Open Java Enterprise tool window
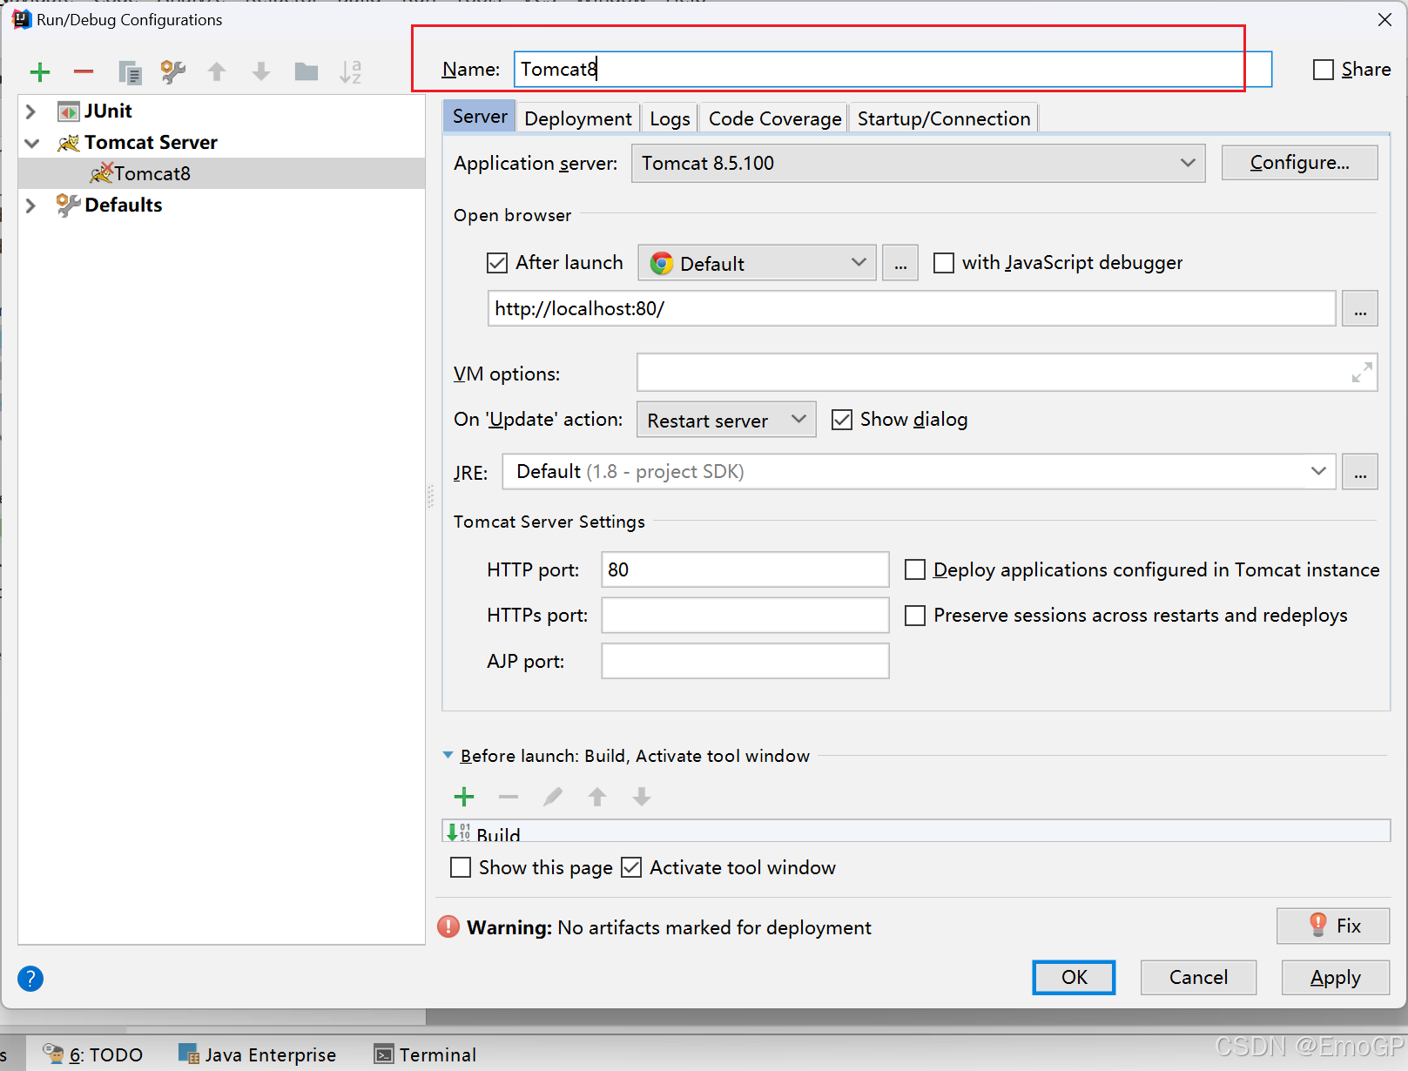The image size is (1408, 1071). point(257,1054)
